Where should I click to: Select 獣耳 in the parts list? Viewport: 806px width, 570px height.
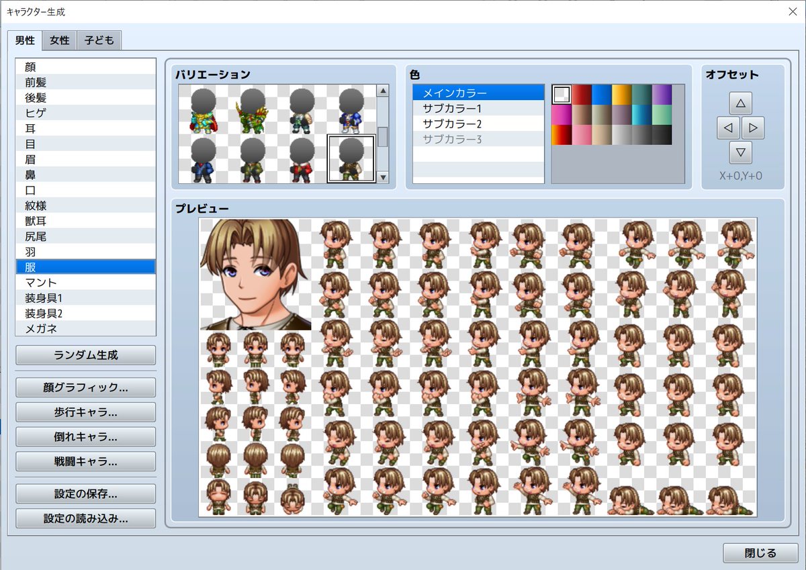pos(85,221)
